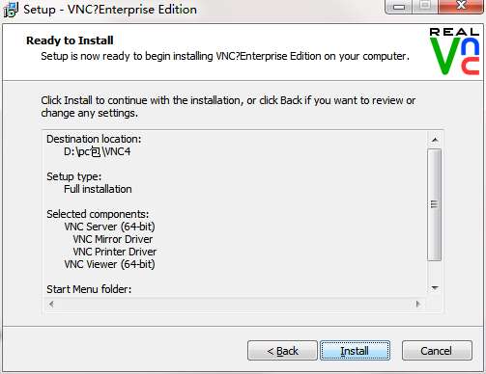486x374 pixels.
Task: Click the Install button
Action: click(355, 351)
